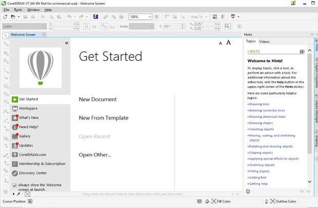This screenshot has width=318, height=208.
Task: Click the trash icon below Hints panel
Action: pyautogui.click(x=248, y=191)
